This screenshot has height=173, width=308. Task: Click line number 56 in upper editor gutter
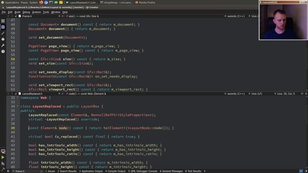coord(13,59)
